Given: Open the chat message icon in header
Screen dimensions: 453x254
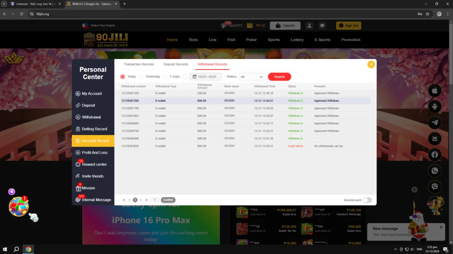Looking at the screenshot, I should coord(322,25).
